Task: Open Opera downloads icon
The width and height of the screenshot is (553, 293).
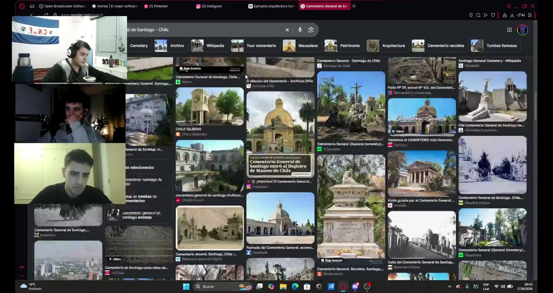Action: click(x=512, y=15)
